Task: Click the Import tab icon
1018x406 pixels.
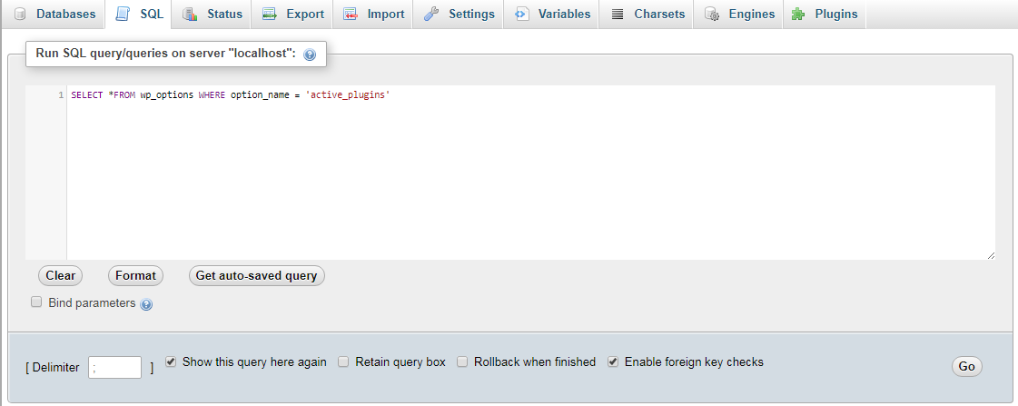Action: pos(351,15)
